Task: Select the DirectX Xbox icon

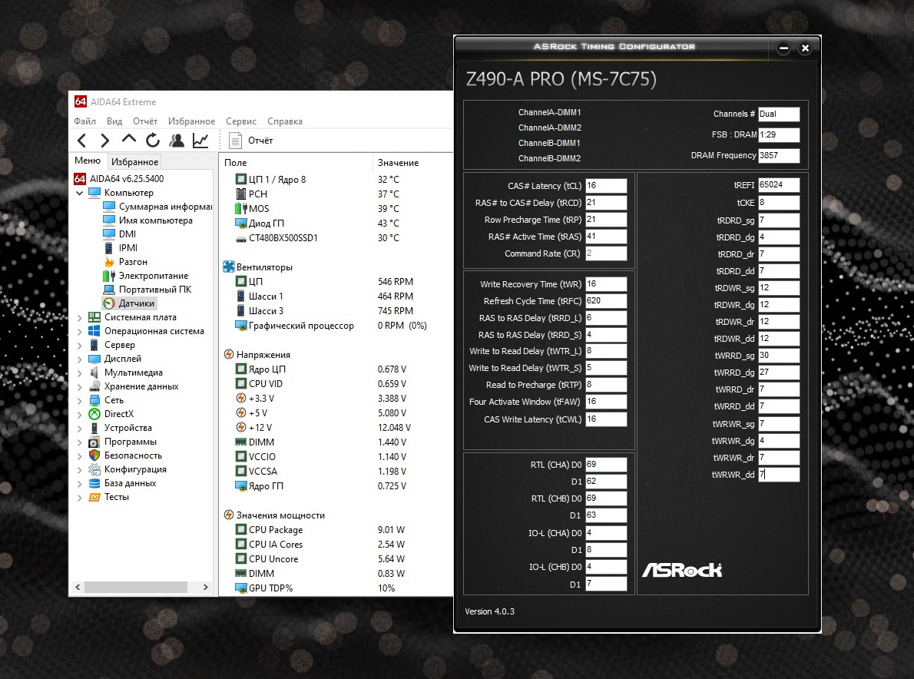Action: coord(94,414)
